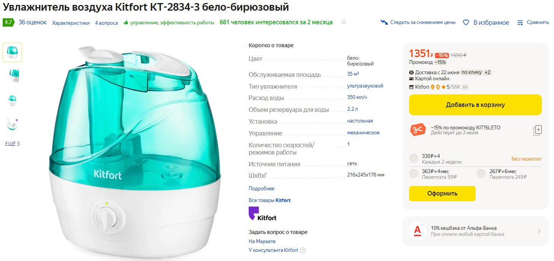Select the 363₽×4 months installment option
This screenshot has width=554, height=261.
point(414,174)
